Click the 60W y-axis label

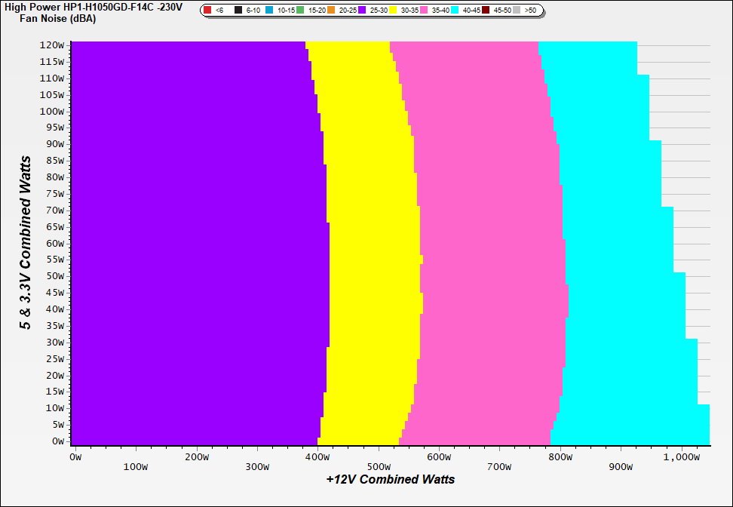[x=56, y=243]
